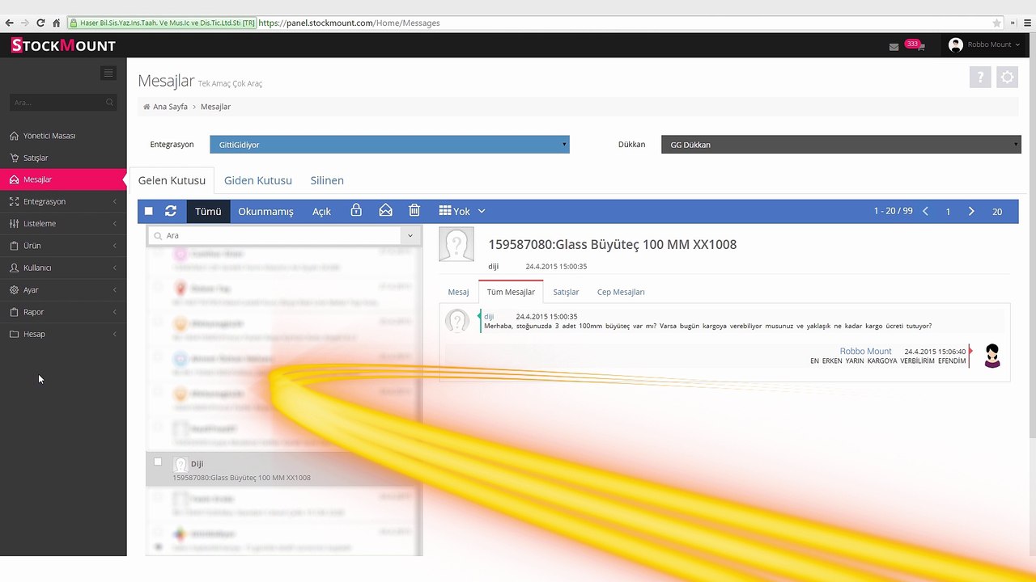1036x582 pixels.
Task: Filter messages by Açık
Action: pyautogui.click(x=322, y=211)
